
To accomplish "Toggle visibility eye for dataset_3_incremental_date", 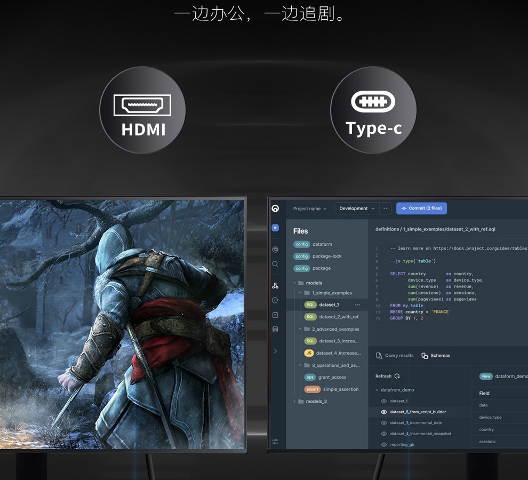I will coord(383,423).
